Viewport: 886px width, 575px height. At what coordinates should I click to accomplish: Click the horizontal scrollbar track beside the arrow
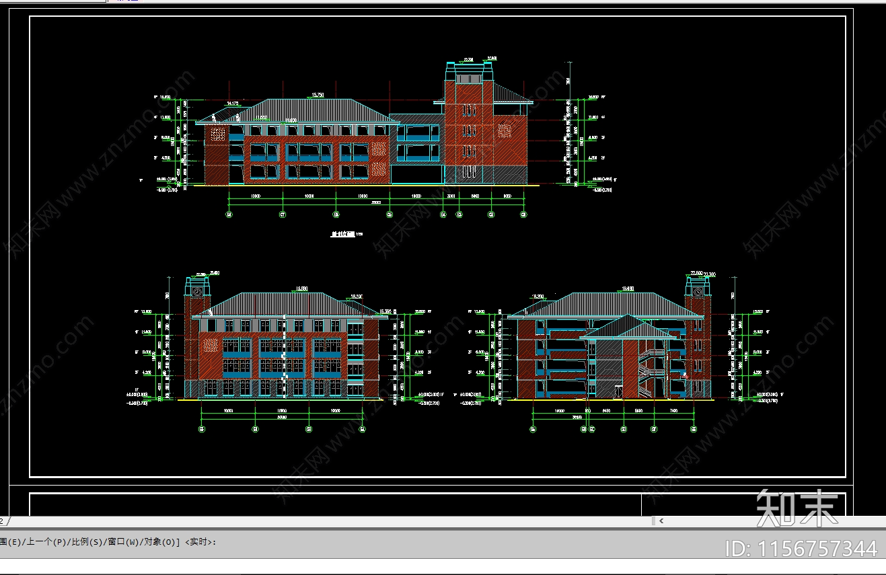776,521
